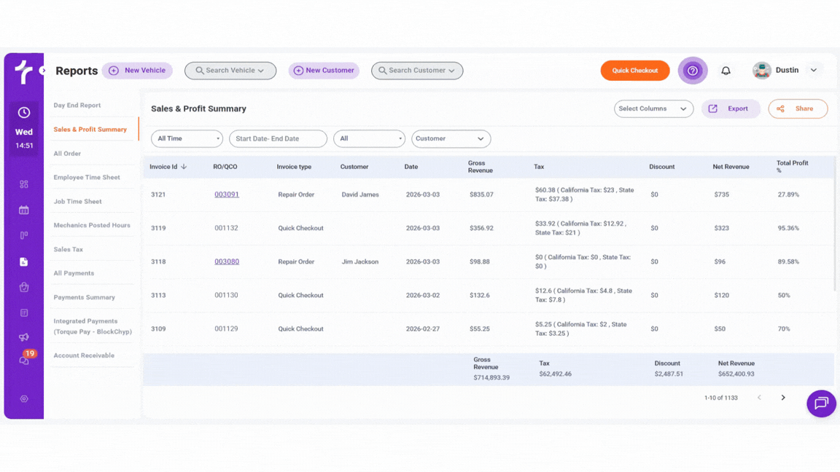This screenshot has width=840, height=472.
Task: Open the All Time period dropdown
Action: click(x=187, y=138)
